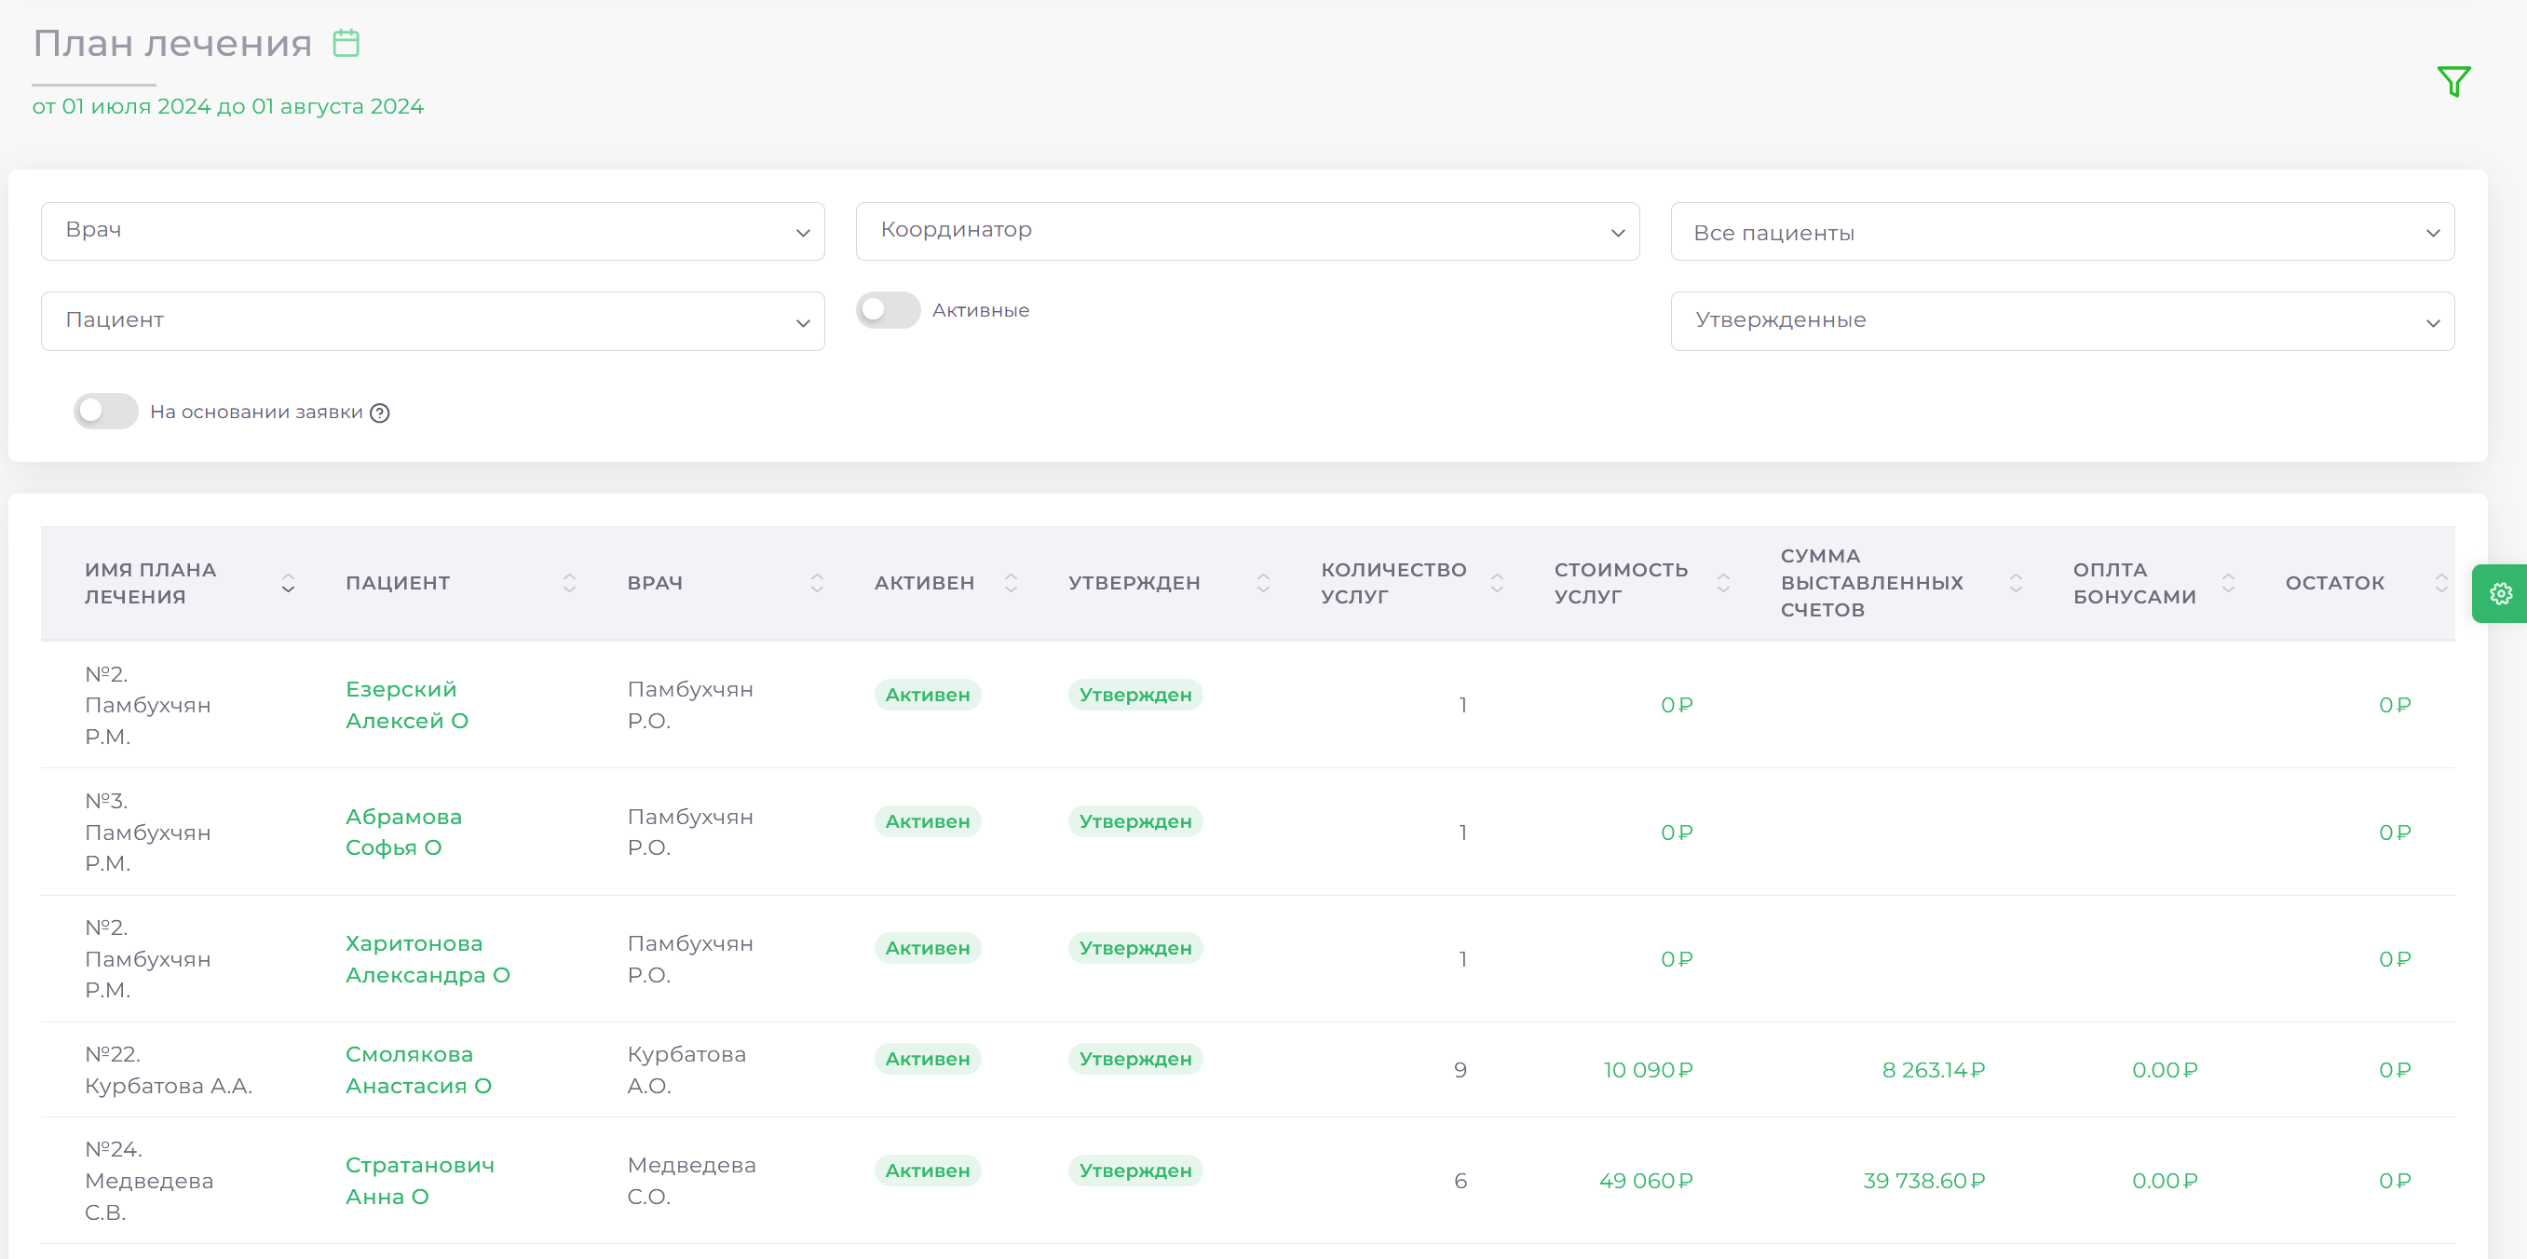The image size is (2527, 1259).
Task: Open patient Смолякова Анастасия О
Action: [x=419, y=1070]
